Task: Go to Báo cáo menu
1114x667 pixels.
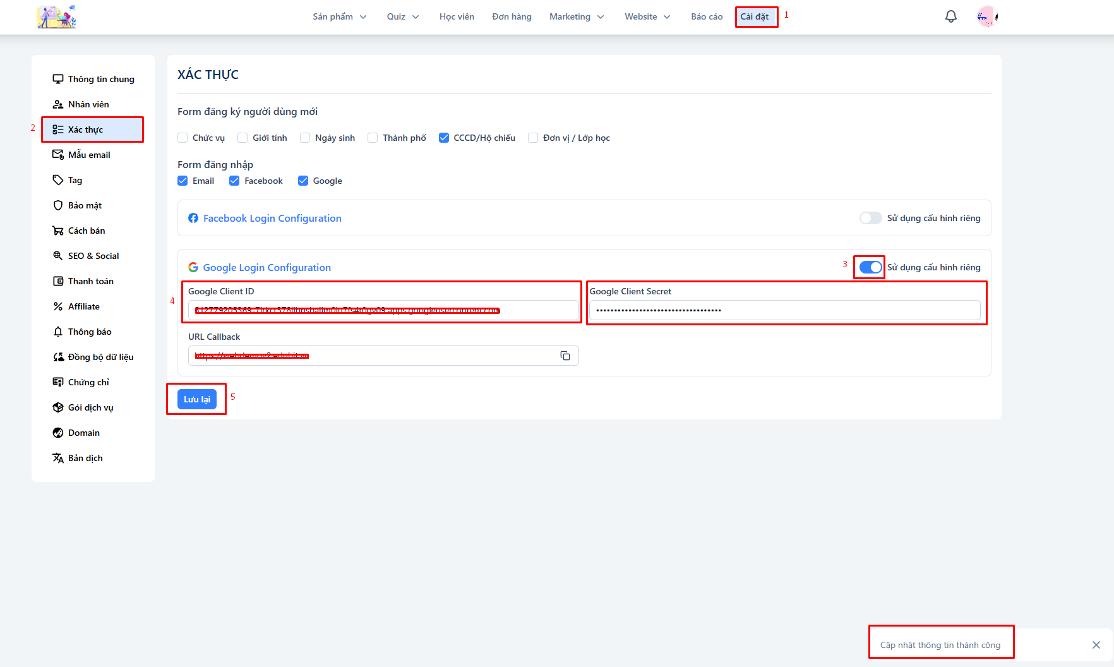Action: point(707,16)
